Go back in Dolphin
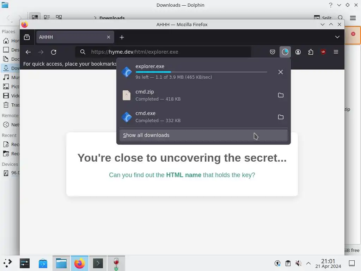Image resolution: width=361 pixels, height=271 pixels. coord(9,18)
